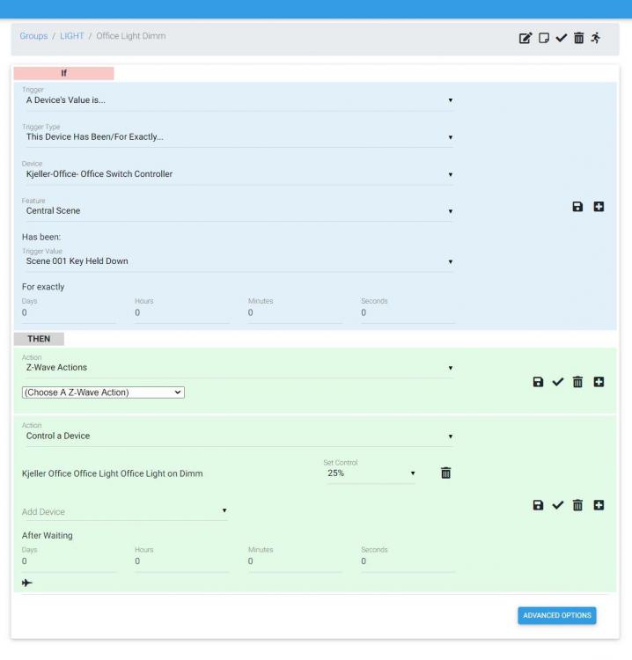This screenshot has width=632, height=660.
Task: Click the checkmark icon in the Z-Wave Actions row
Action: click(x=557, y=382)
